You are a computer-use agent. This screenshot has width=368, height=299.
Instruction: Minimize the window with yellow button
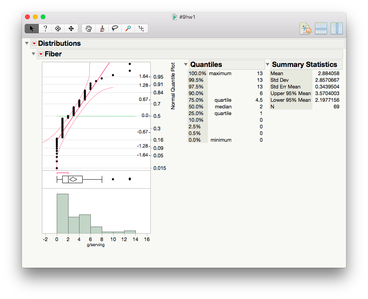point(35,17)
